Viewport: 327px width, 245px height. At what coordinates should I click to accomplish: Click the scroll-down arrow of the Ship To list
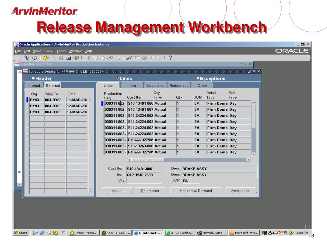(90, 191)
